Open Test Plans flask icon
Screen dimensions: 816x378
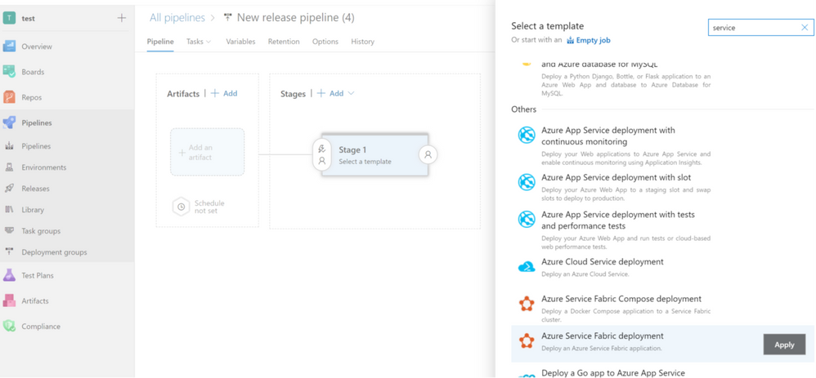[x=9, y=275]
